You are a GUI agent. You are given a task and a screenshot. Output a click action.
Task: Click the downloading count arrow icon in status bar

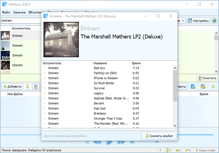[x=167, y=150]
